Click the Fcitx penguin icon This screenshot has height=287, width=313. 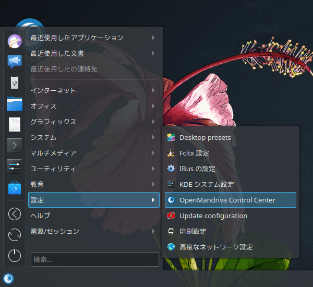171,153
